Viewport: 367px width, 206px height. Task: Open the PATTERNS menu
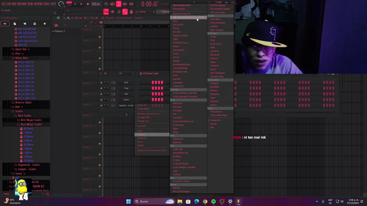[22, 4]
